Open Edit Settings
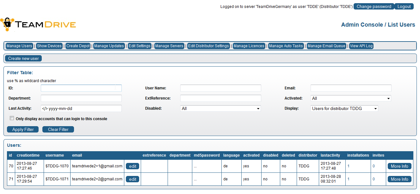 139,46
